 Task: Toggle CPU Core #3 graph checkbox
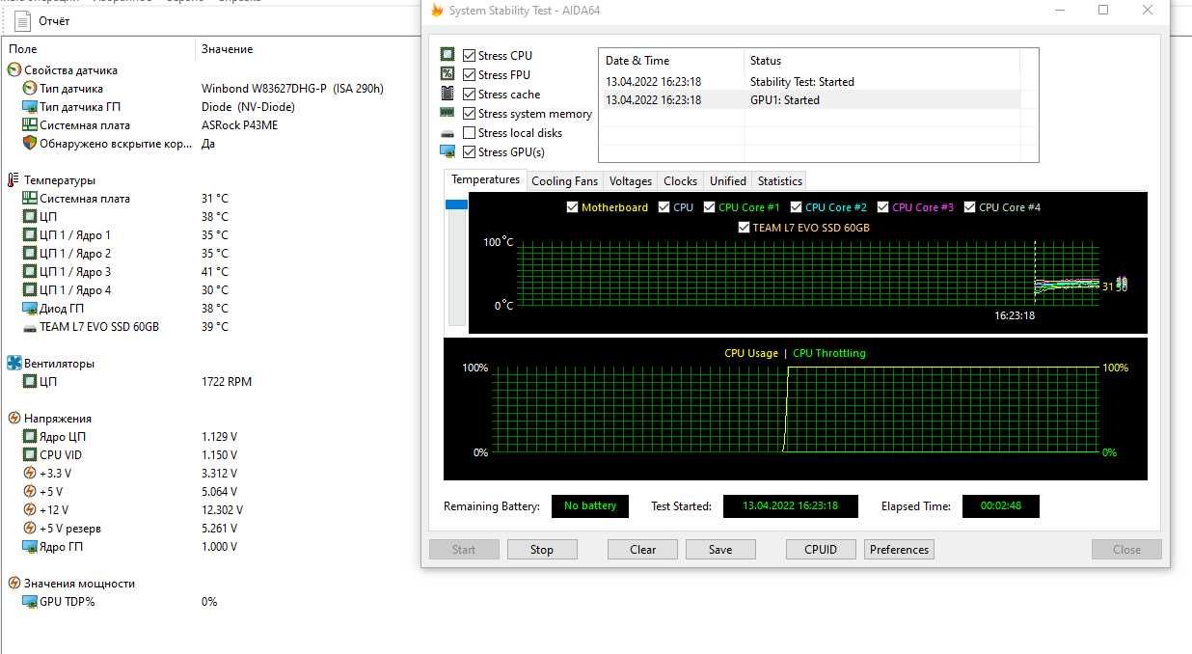point(883,207)
